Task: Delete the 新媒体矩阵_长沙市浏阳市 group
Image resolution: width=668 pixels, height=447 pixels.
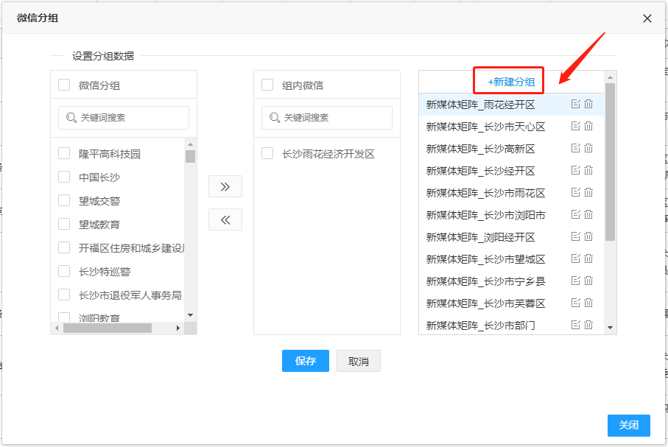Action: (588, 215)
